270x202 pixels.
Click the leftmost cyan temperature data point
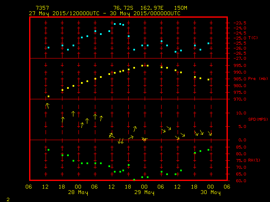[x=49, y=48]
